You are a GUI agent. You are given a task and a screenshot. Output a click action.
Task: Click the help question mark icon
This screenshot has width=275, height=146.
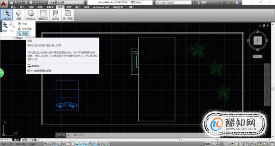(237, 2)
